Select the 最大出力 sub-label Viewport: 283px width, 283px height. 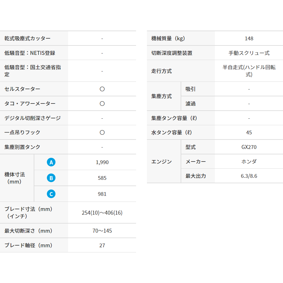(x=196, y=176)
